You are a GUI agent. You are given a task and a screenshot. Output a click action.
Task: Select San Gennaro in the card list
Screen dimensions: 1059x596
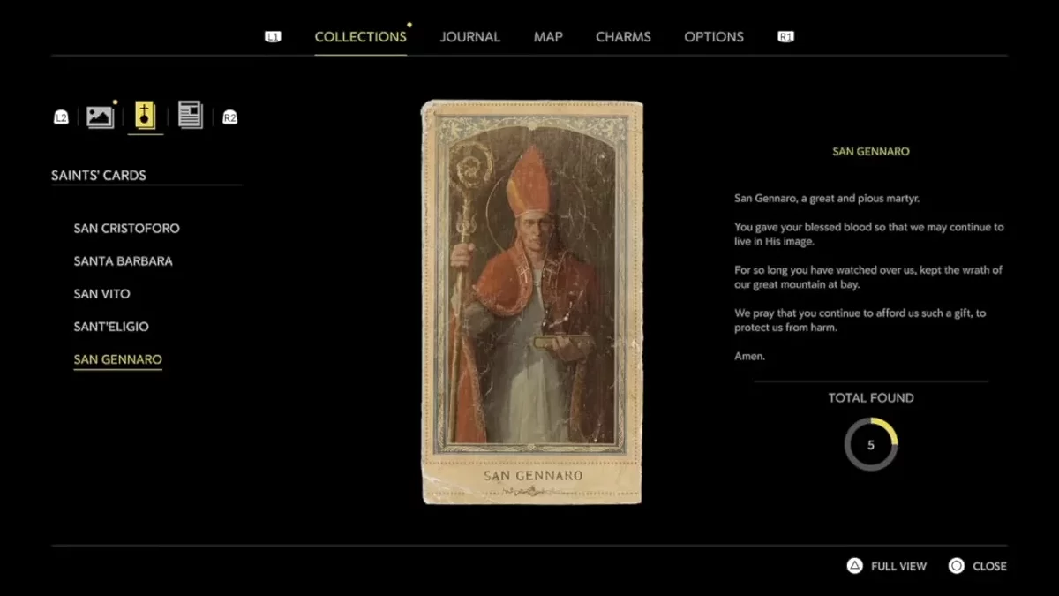pos(118,359)
